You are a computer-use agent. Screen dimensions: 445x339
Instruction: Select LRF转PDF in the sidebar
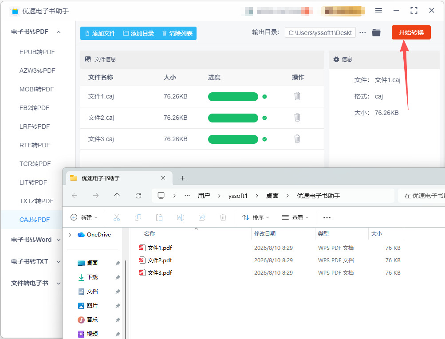coord(35,126)
